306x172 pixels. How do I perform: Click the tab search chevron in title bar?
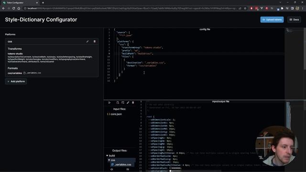click(x=280, y=2)
